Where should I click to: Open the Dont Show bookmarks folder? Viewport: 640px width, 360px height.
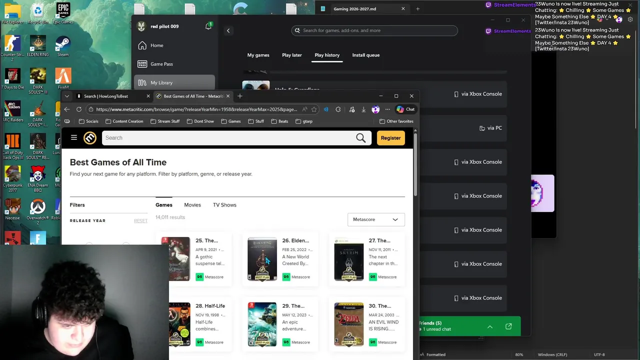click(x=200, y=121)
